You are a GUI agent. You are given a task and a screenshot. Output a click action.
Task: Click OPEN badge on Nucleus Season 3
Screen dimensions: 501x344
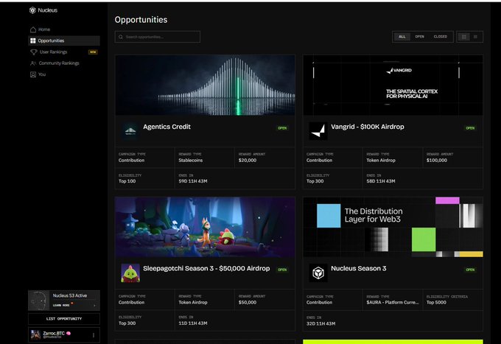[470, 270]
